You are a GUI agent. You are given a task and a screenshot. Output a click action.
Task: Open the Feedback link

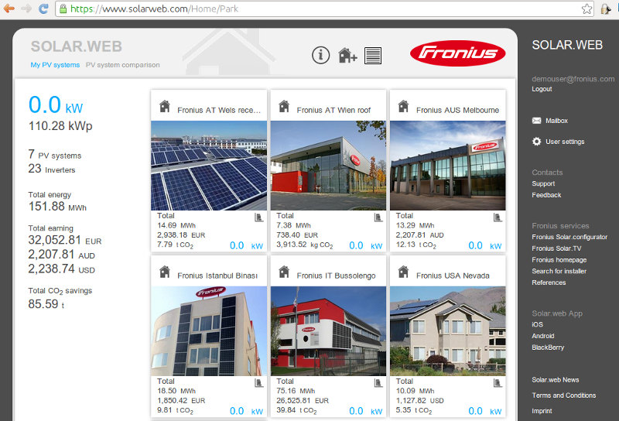pos(546,195)
